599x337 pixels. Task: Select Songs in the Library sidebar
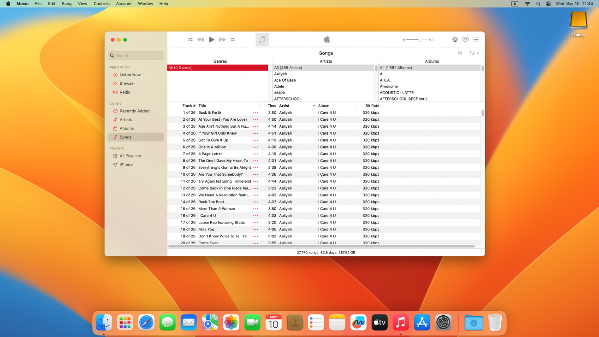(136, 137)
